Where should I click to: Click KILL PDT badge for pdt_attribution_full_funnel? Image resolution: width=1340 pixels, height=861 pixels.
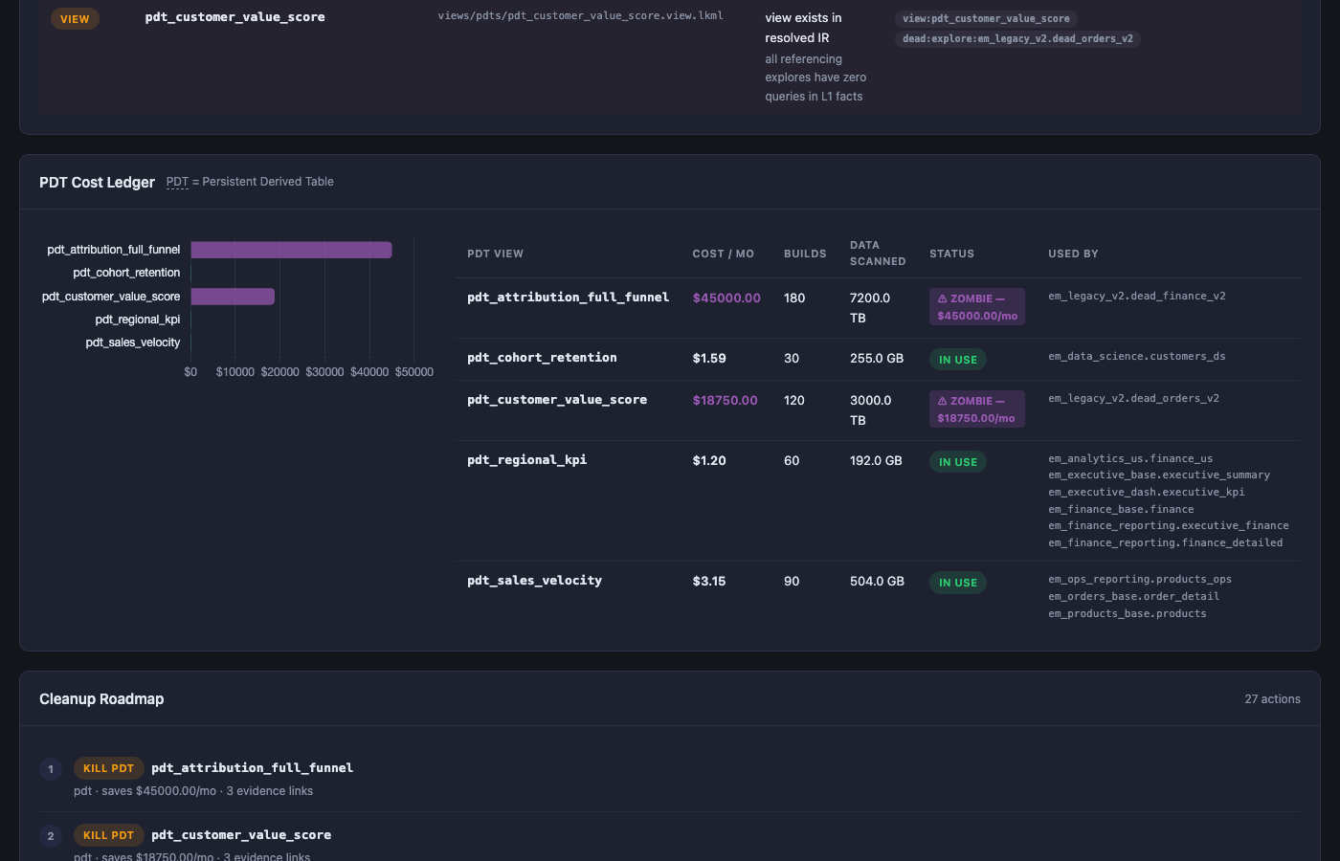(x=108, y=768)
